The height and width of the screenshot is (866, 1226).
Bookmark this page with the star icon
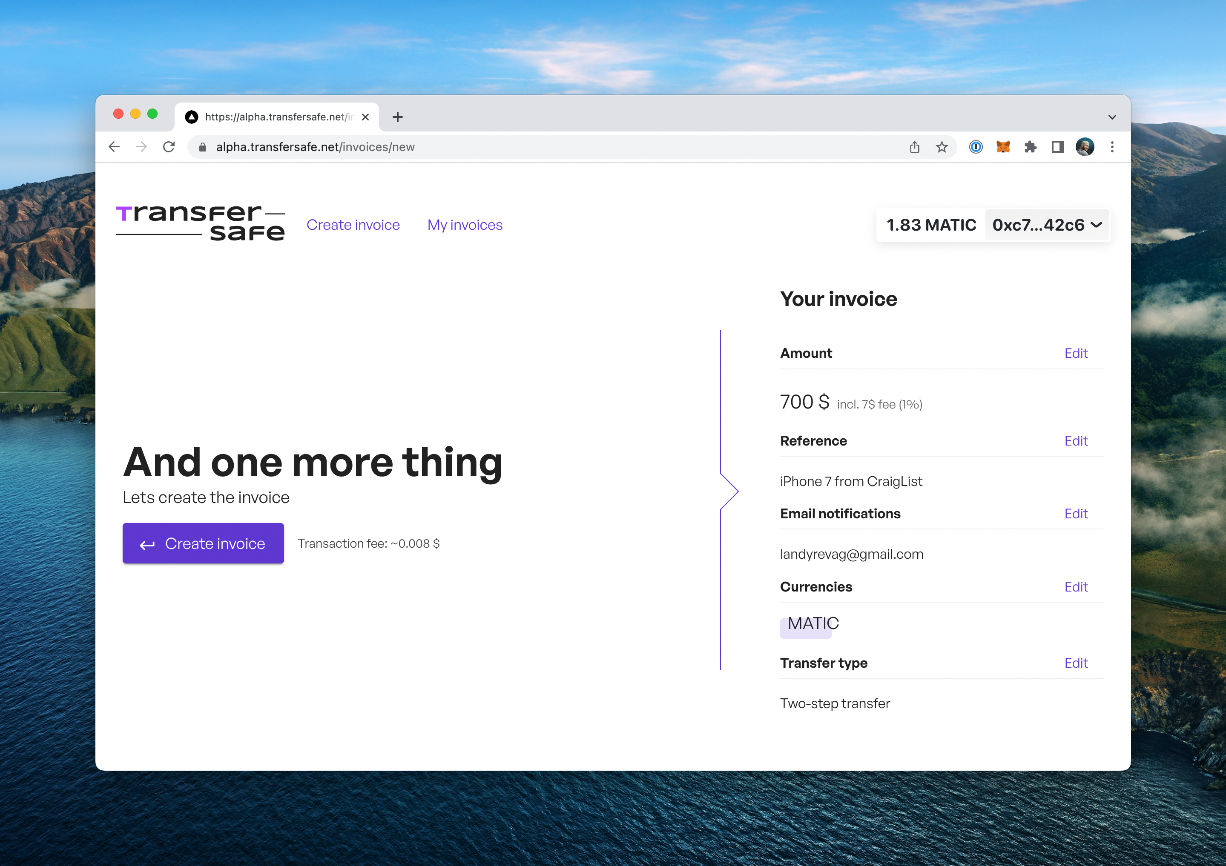(x=942, y=147)
